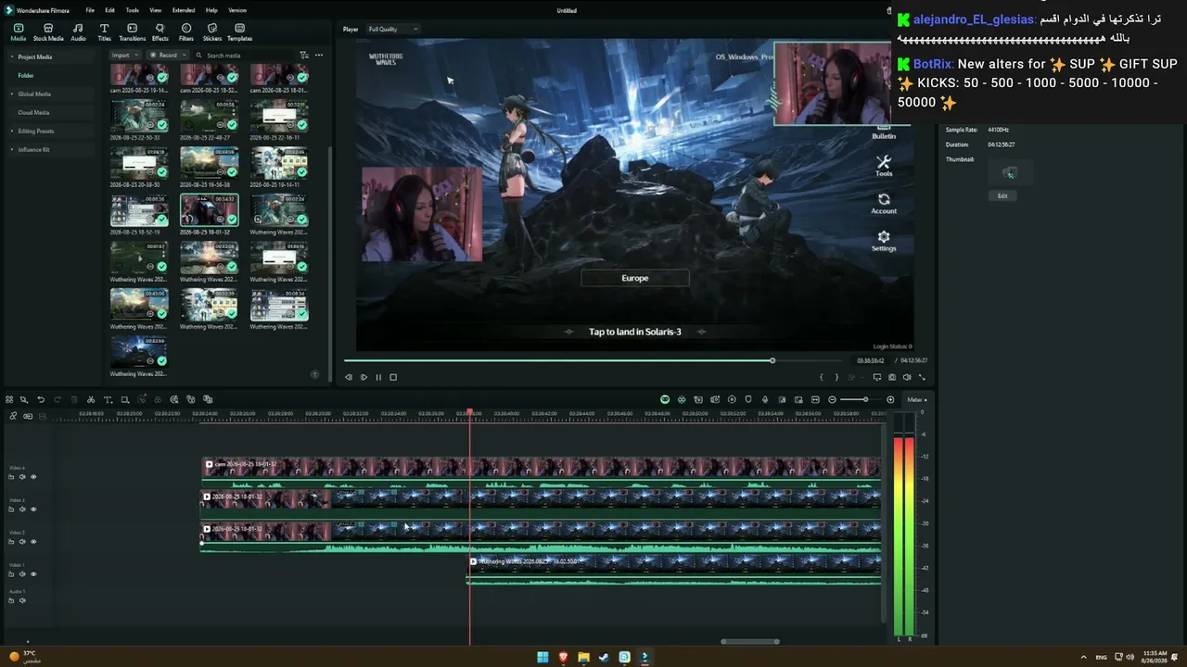Click the play button in the player

coord(364,377)
